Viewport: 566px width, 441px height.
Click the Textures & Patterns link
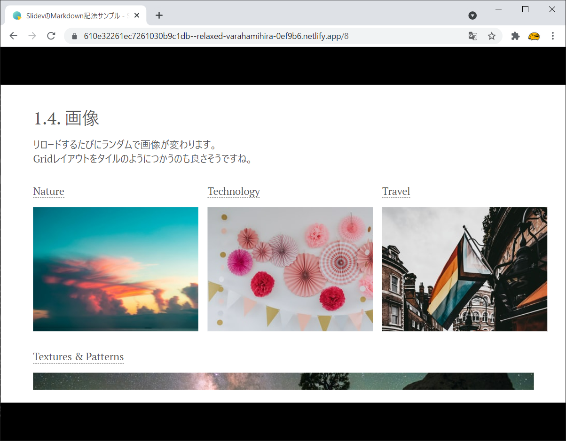(x=78, y=357)
